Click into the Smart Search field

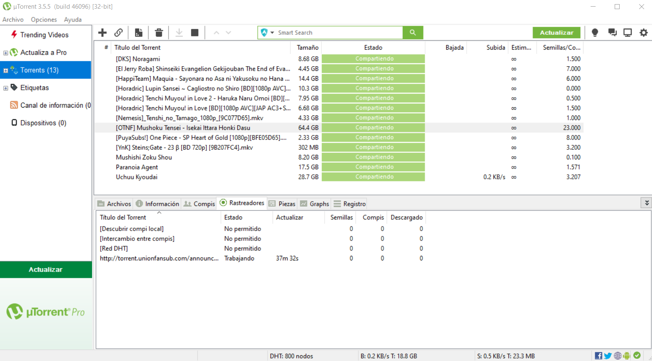[x=339, y=32]
